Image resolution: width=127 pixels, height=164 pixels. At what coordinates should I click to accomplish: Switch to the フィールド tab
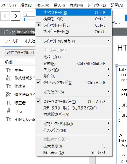tap(12, 41)
